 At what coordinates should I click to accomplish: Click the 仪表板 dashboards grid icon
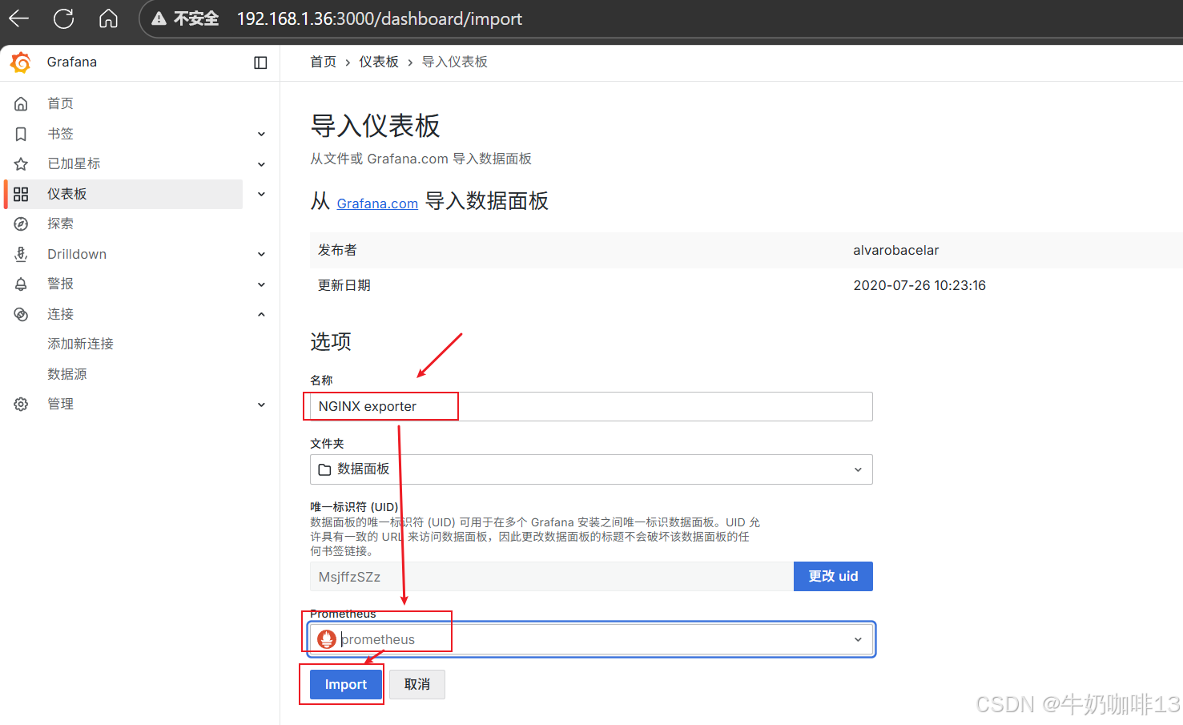click(21, 194)
